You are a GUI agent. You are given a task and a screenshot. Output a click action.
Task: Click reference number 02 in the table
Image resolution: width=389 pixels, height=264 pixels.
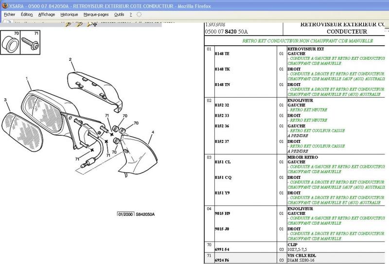[x=209, y=101]
